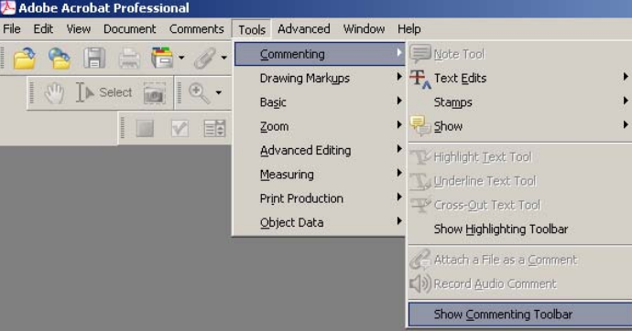Choose Note Tool in Commenting submenu
This screenshot has width=632, height=331.
(x=520, y=54)
